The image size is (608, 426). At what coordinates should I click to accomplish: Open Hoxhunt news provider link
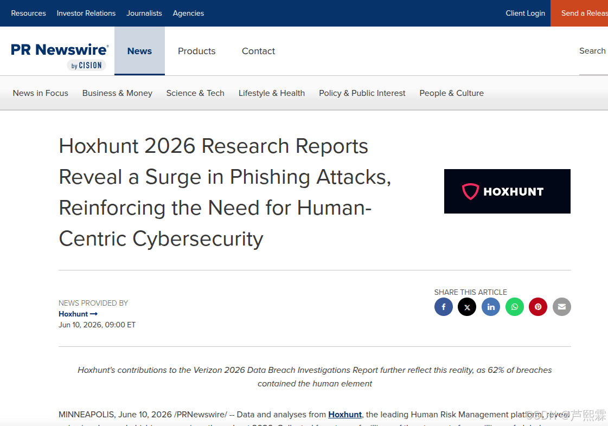pos(78,314)
